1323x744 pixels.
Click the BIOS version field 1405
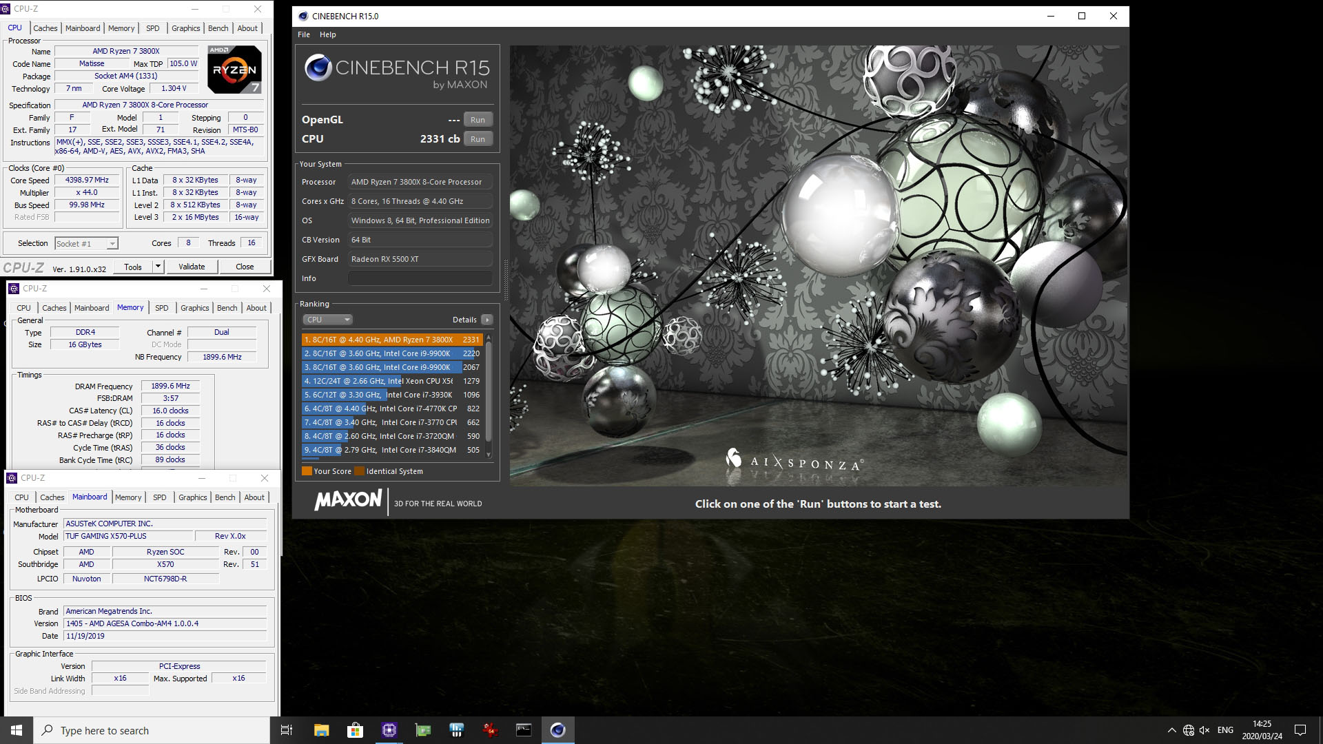click(165, 623)
